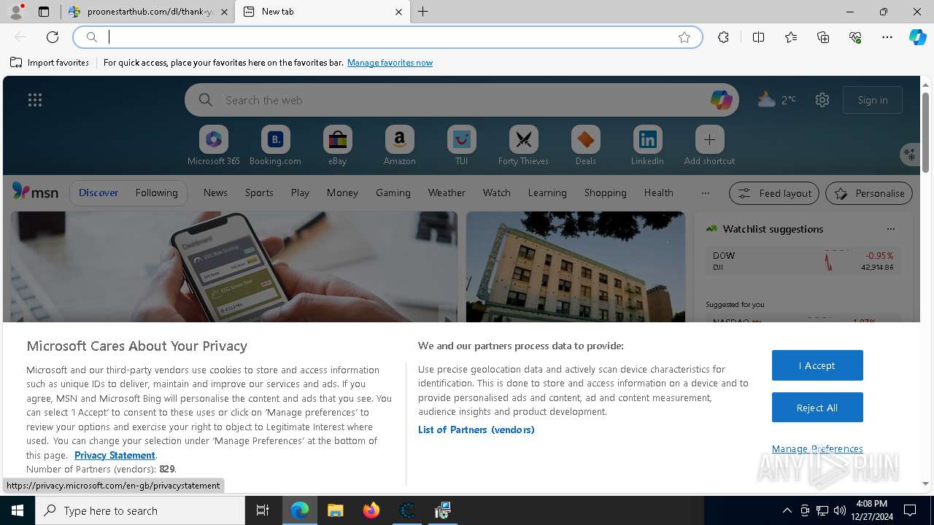934x525 pixels.
Task: Open the Watch category
Action: click(497, 192)
